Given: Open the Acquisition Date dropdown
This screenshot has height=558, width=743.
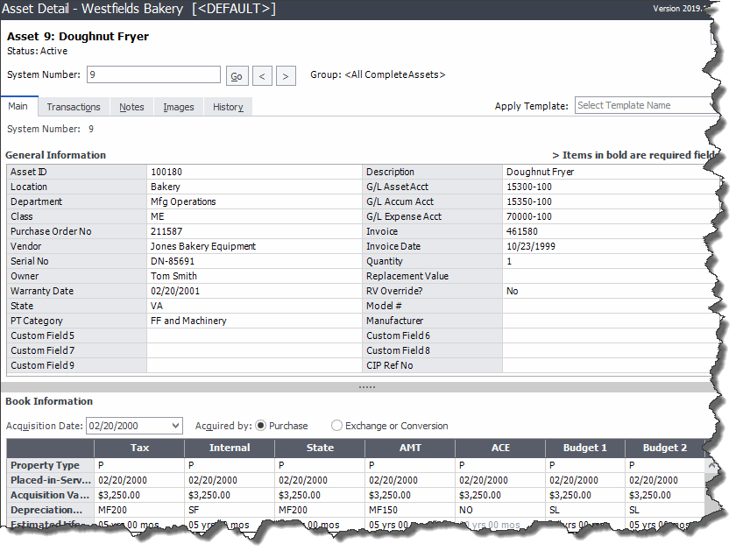Looking at the screenshot, I should coord(176,426).
